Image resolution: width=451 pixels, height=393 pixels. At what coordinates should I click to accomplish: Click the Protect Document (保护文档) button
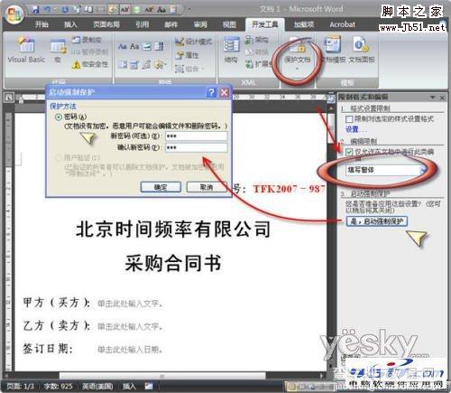coord(297,54)
